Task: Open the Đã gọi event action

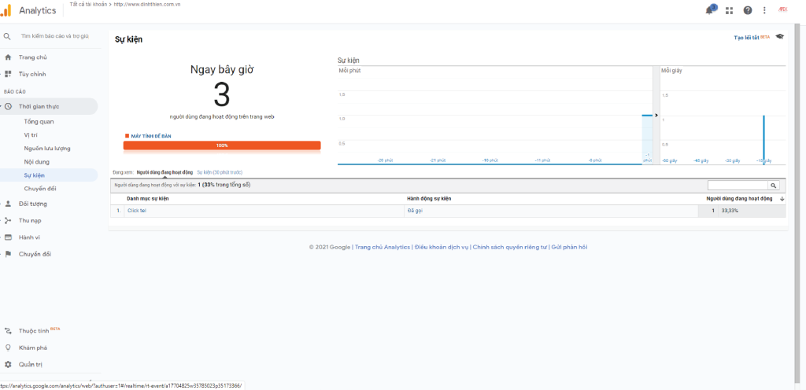Action: tap(414, 211)
